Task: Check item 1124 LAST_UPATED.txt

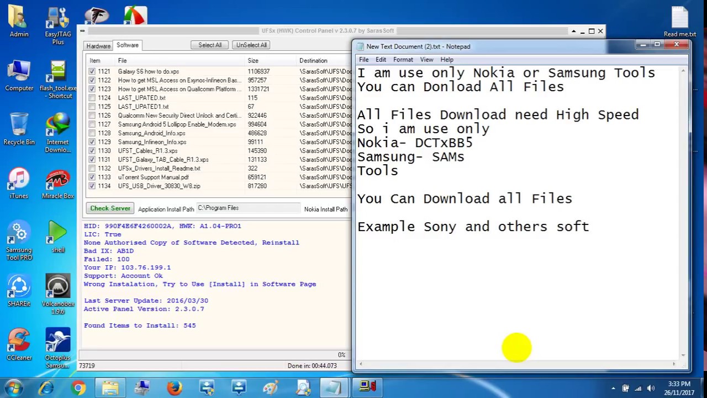Action: (x=92, y=98)
